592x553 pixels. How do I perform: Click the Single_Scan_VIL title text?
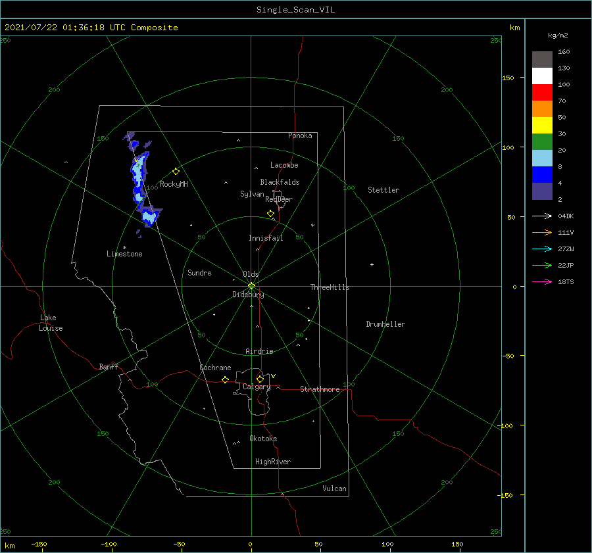(x=295, y=10)
